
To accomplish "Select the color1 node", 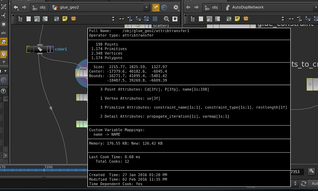I will [x=40, y=49].
